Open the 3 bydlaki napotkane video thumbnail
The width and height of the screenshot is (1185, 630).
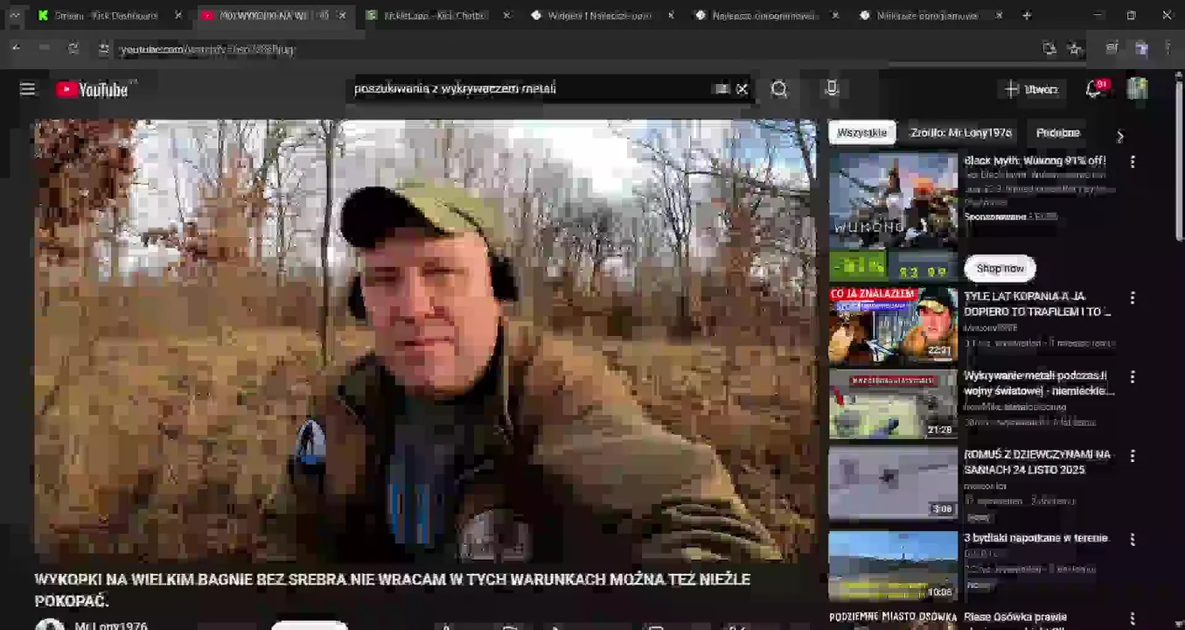(x=893, y=566)
